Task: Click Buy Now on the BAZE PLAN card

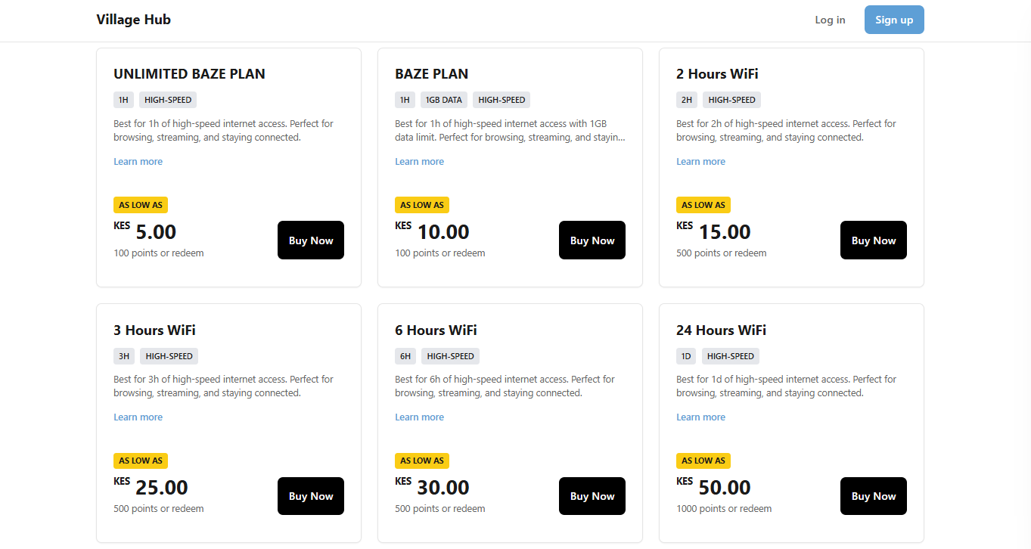Action: click(x=592, y=240)
